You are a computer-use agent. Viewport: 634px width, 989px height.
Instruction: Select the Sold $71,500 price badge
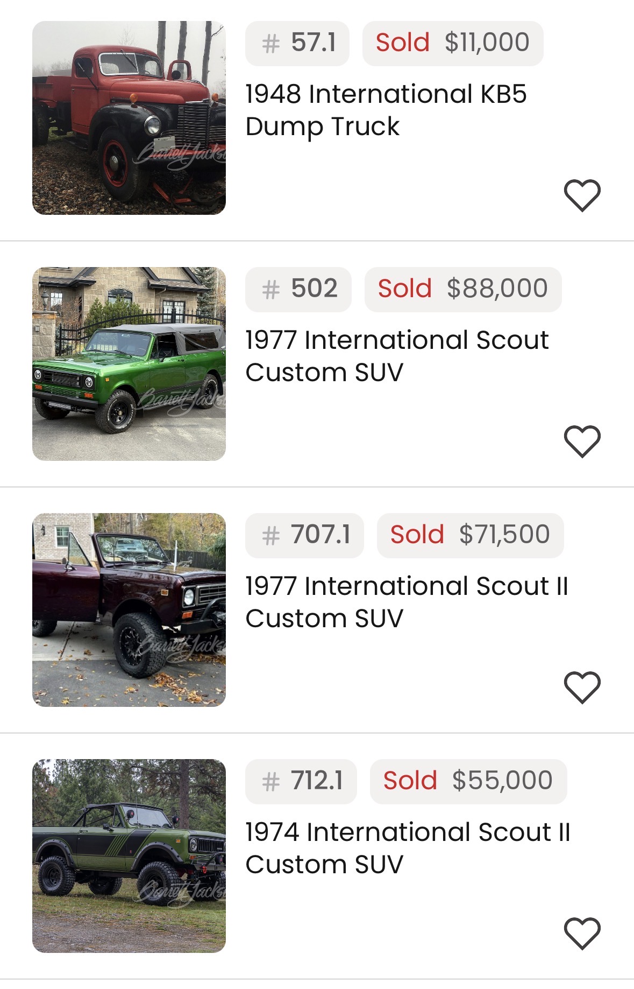[470, 535]
